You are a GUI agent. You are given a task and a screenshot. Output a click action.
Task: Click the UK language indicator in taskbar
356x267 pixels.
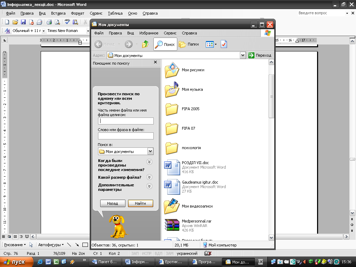(x=261, y=262)
